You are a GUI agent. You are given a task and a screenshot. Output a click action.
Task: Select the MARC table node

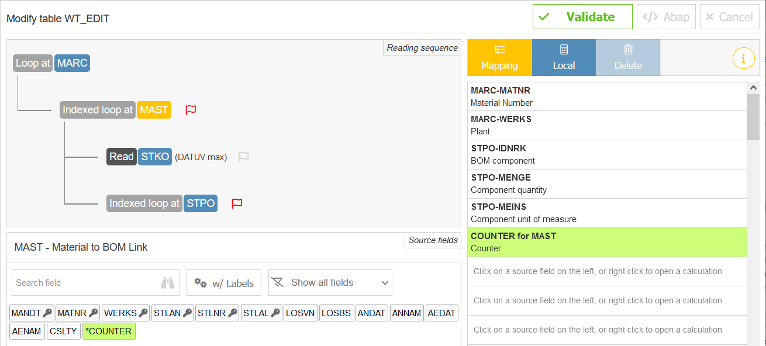(x=73, y=63)
